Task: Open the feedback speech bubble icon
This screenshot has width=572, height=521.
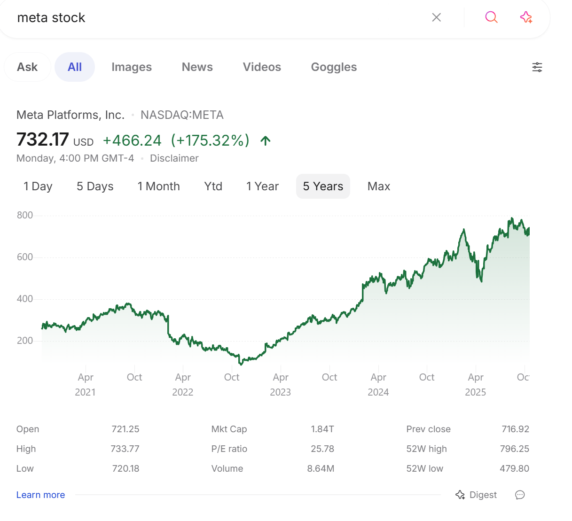Action: [520, 495]
